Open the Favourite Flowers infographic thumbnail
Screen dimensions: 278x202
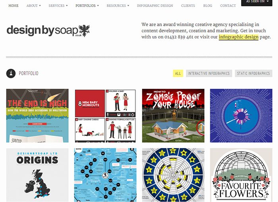241,175
